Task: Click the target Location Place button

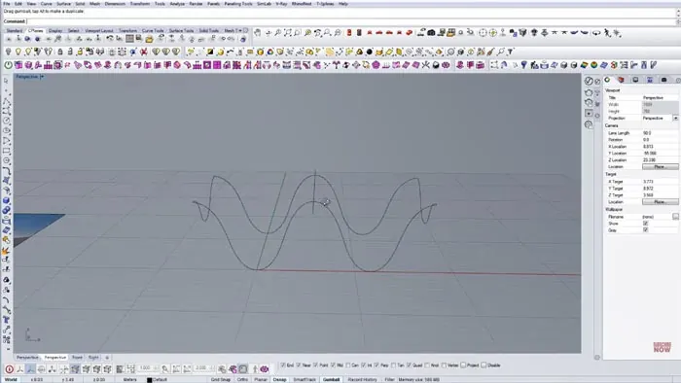Action: (660, 201)
